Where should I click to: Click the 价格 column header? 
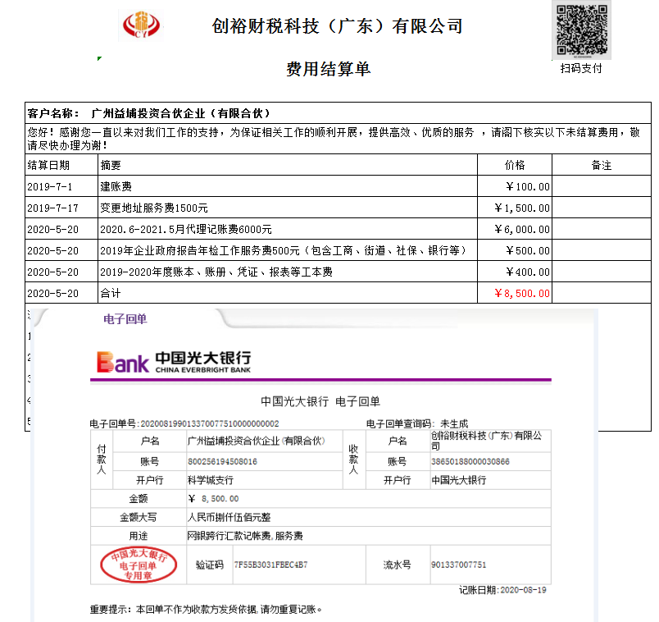pos(515,165)
